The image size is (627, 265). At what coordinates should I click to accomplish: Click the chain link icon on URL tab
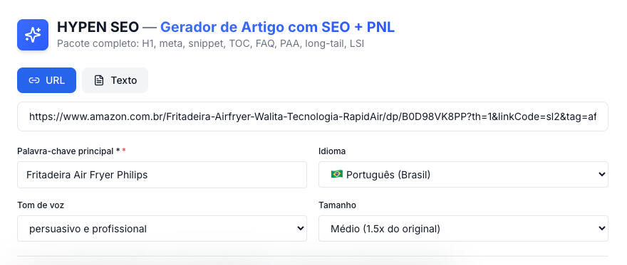pyautogui.click(x=34, y=80)
